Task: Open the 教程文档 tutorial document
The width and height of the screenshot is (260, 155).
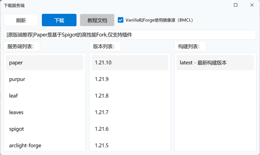Action: 97,20
